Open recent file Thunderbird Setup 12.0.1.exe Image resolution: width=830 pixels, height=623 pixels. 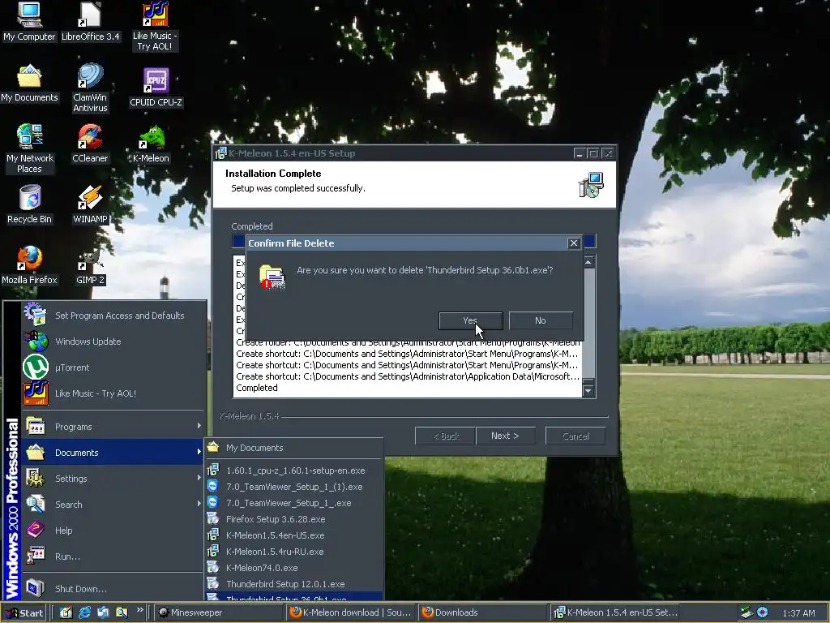pos(293,584)
